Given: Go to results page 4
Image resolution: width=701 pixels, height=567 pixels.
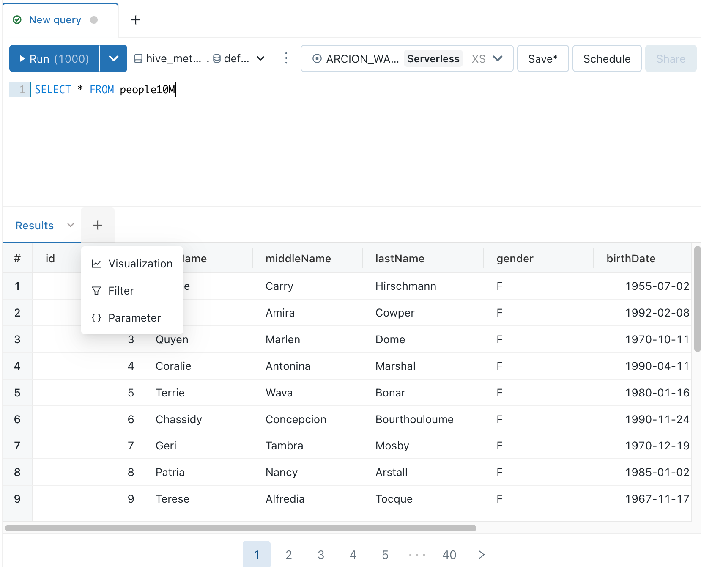Looking at the screenshot, I should coord(353,554).
